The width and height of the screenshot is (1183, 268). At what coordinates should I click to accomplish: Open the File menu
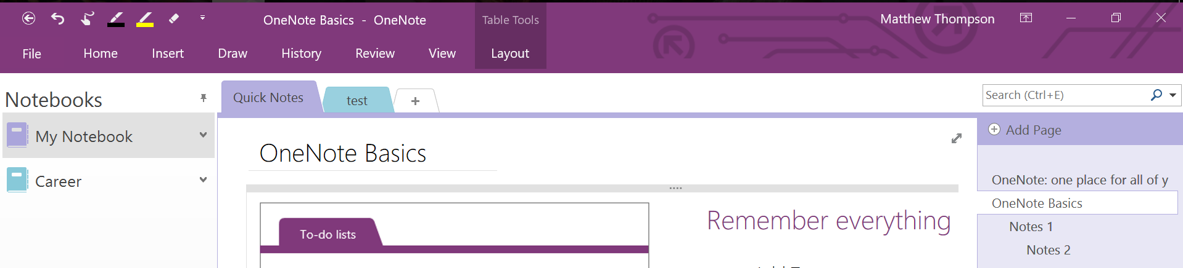pyautogui.click(x=31, y=53)
